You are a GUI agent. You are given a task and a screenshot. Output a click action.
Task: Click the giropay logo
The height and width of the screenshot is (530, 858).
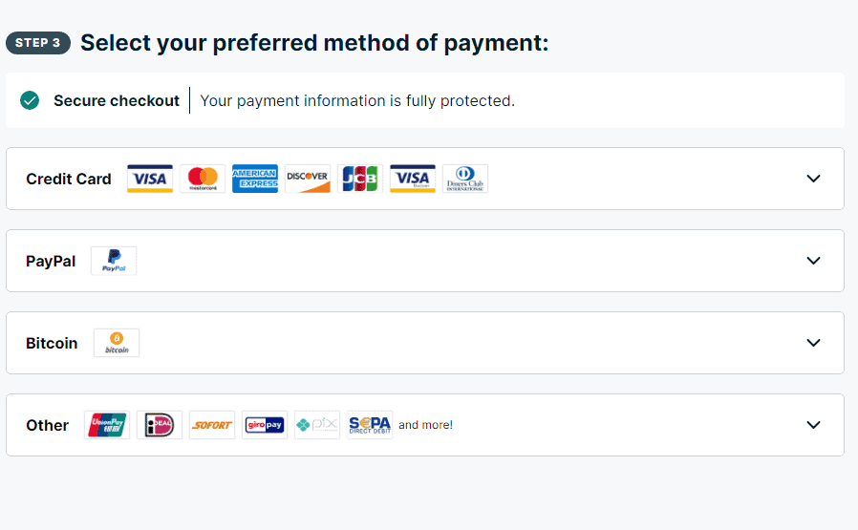(x=265, y=425)
